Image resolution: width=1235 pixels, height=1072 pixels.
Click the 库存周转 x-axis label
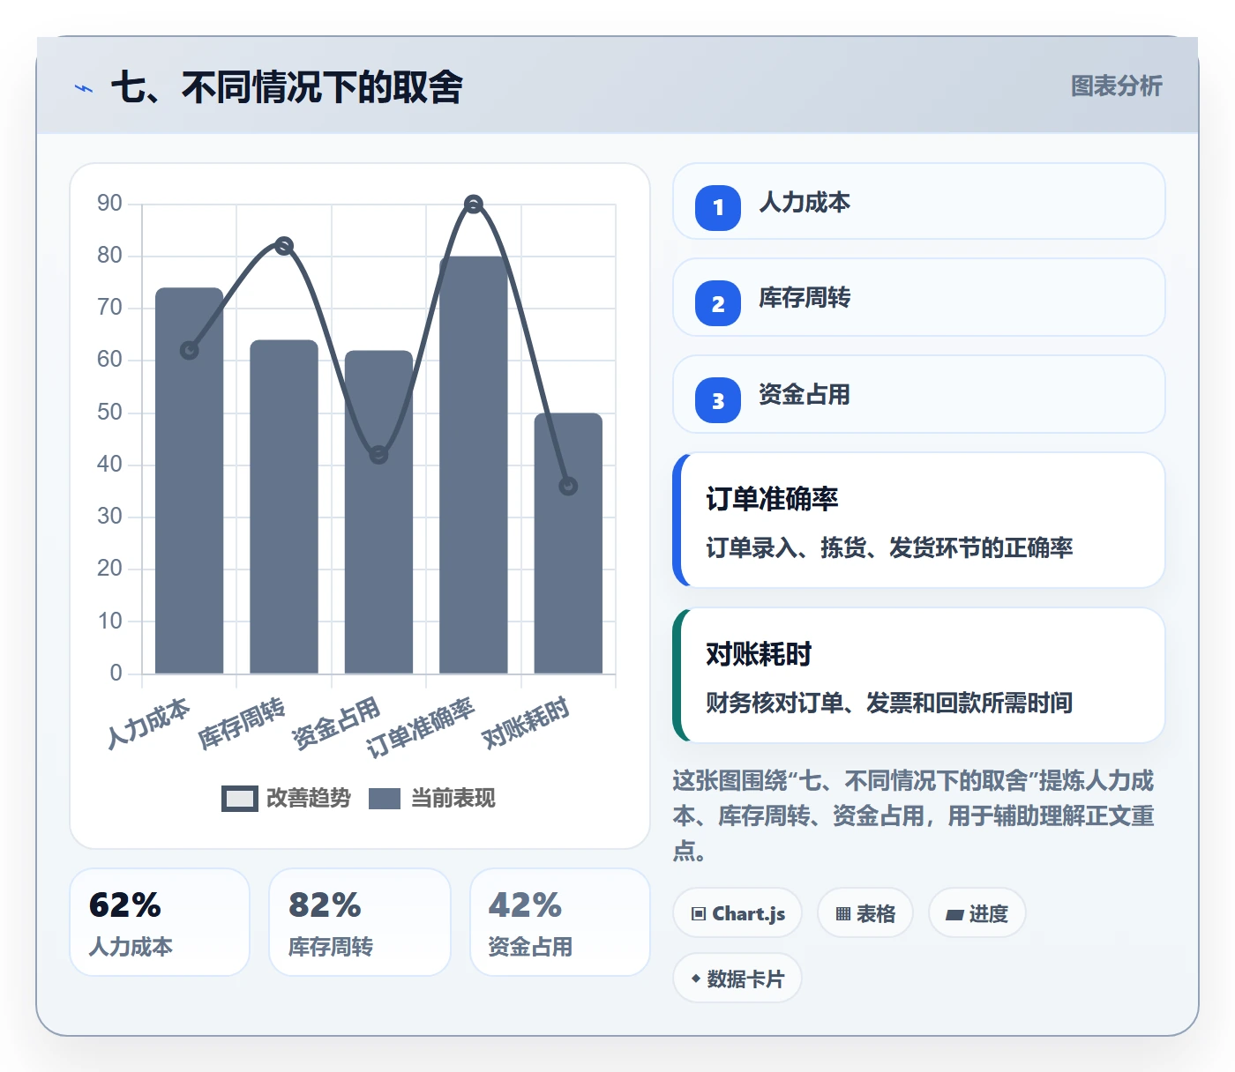click(x=242, y=724)
